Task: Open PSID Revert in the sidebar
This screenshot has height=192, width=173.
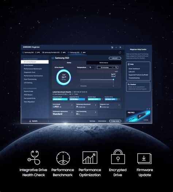Action: click(x=28, y=95)
